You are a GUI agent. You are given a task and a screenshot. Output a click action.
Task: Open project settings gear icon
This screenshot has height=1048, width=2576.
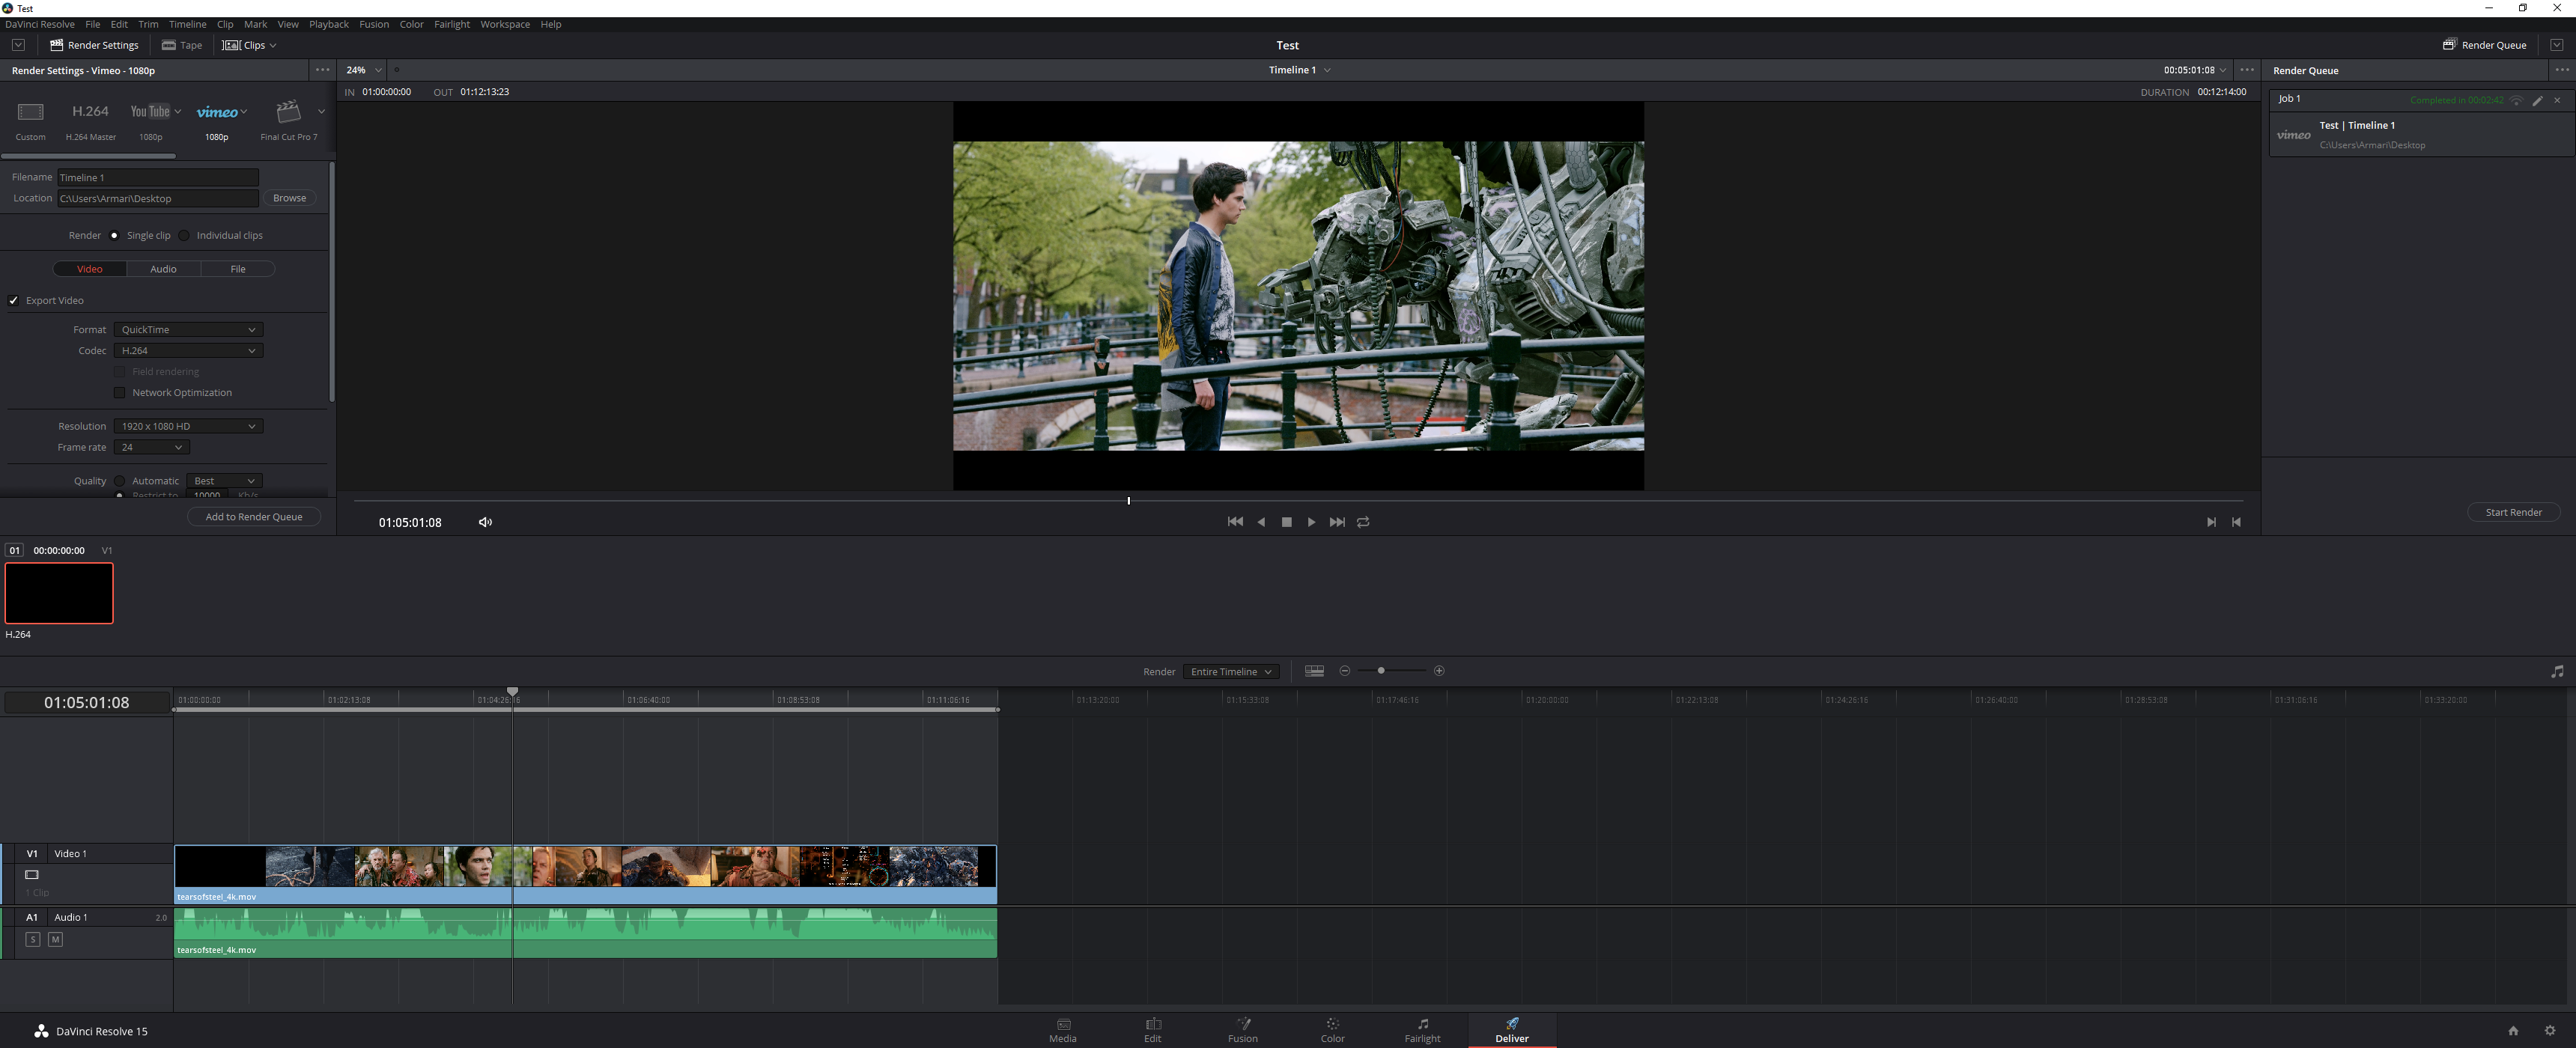(x=2549, y=1031)
